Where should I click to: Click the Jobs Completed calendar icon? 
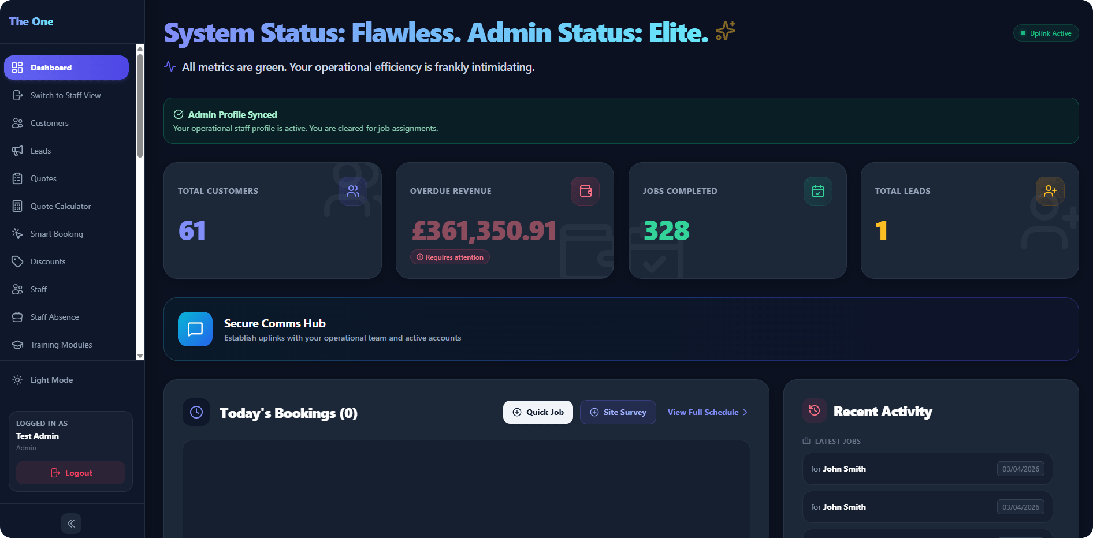[818, 191]
